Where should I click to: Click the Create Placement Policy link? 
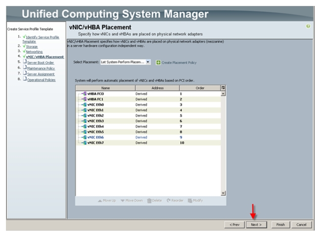(179, 63)
